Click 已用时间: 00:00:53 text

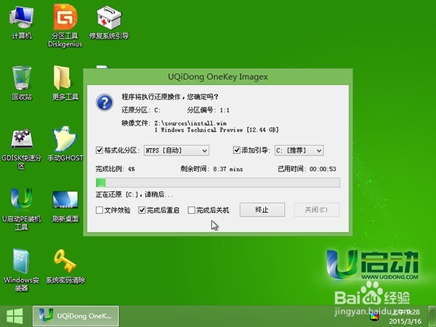(307, 169)
